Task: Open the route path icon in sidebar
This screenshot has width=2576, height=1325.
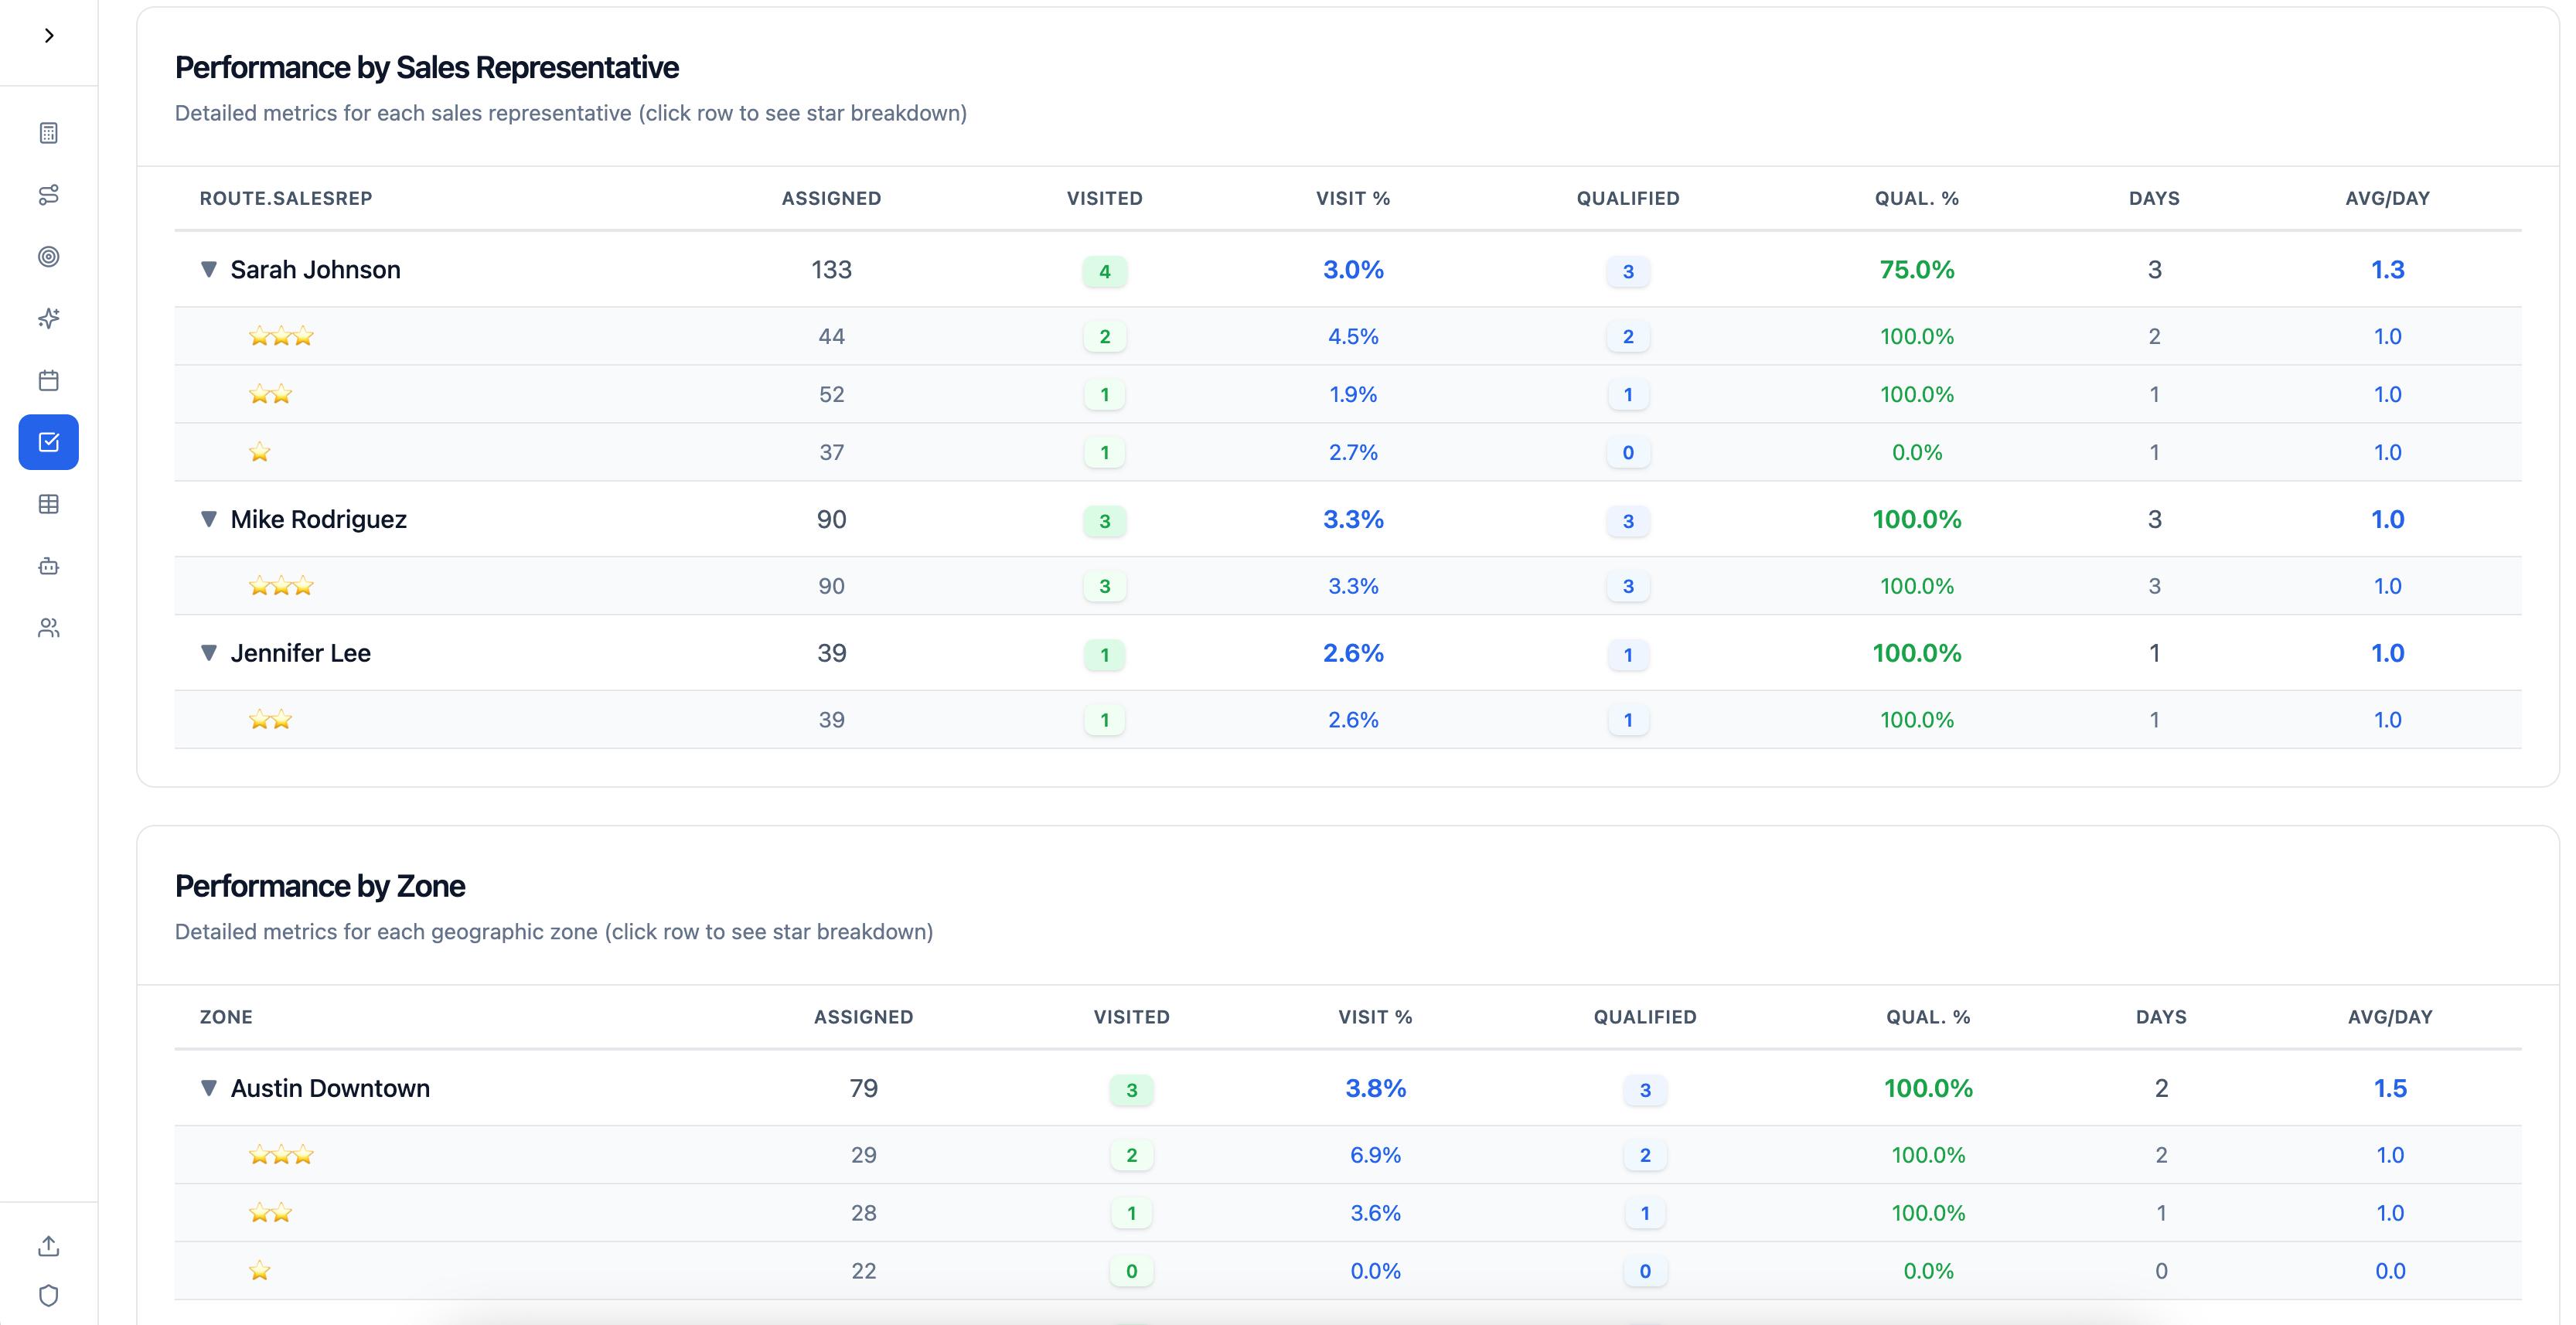Action: point(48,195)
